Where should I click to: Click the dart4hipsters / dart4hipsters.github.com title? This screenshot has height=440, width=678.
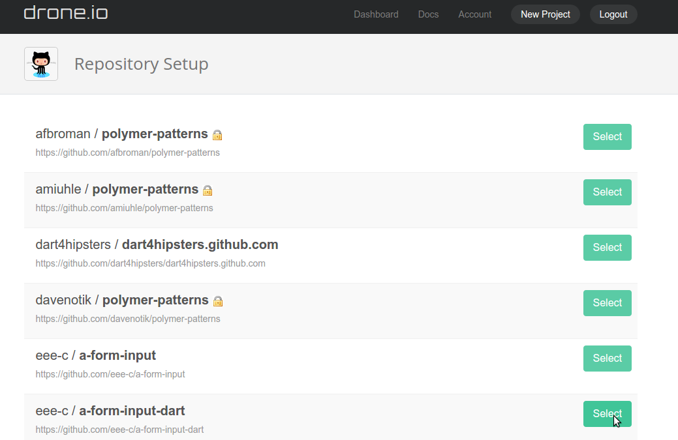coord(157,244)
